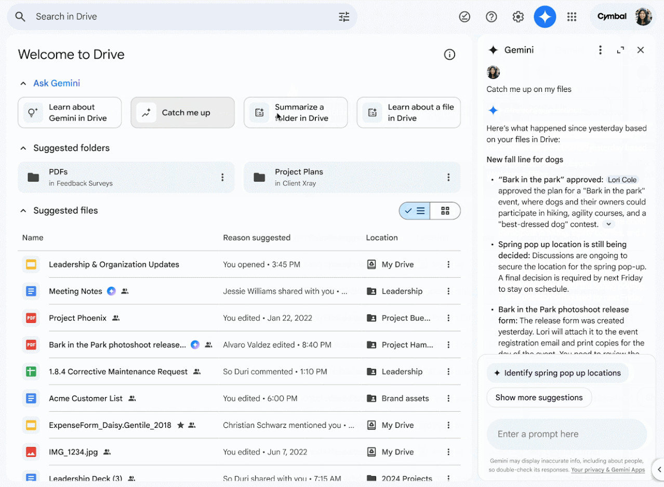The image size is (664, 487).
Task: Switch suggested files to list view
Action: pos(415,211)
